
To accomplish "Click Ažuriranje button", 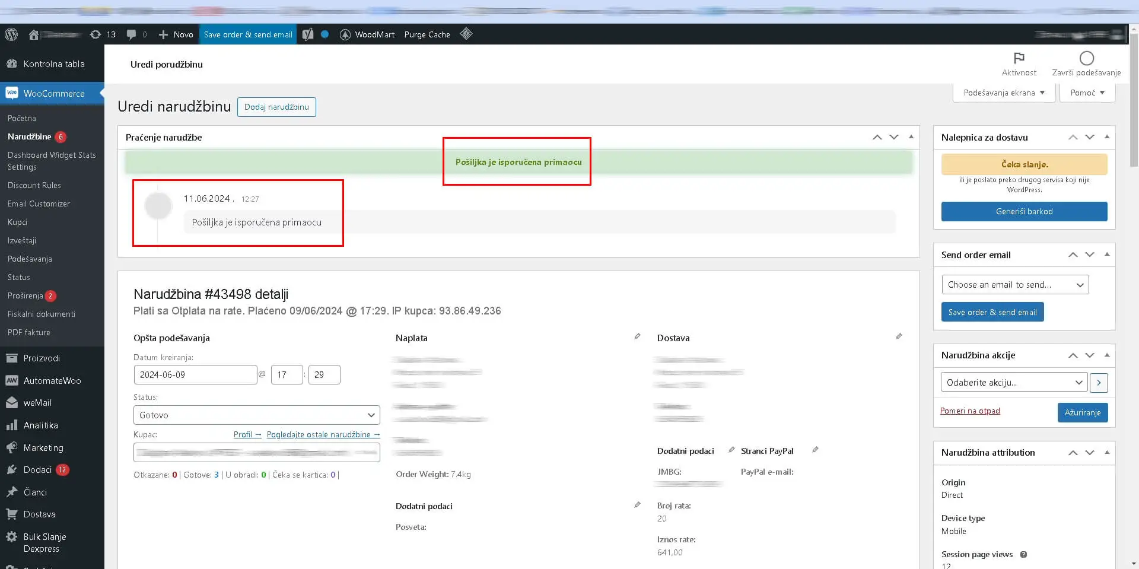I will (1083, 412).
